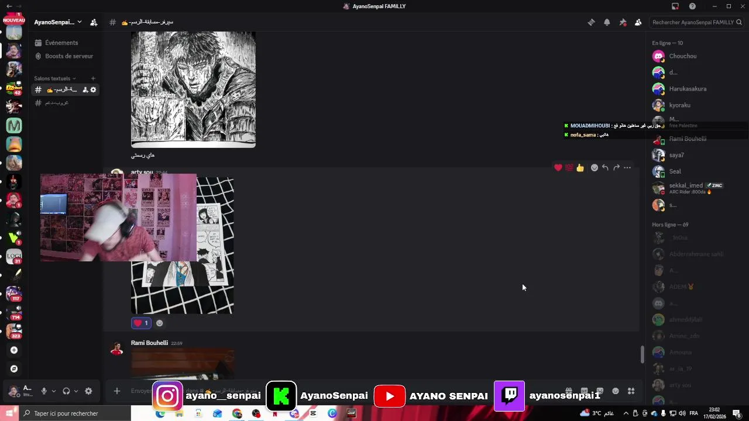749x421 pixels.
Task: Open the sticker picker
Action: click(600, 391)
